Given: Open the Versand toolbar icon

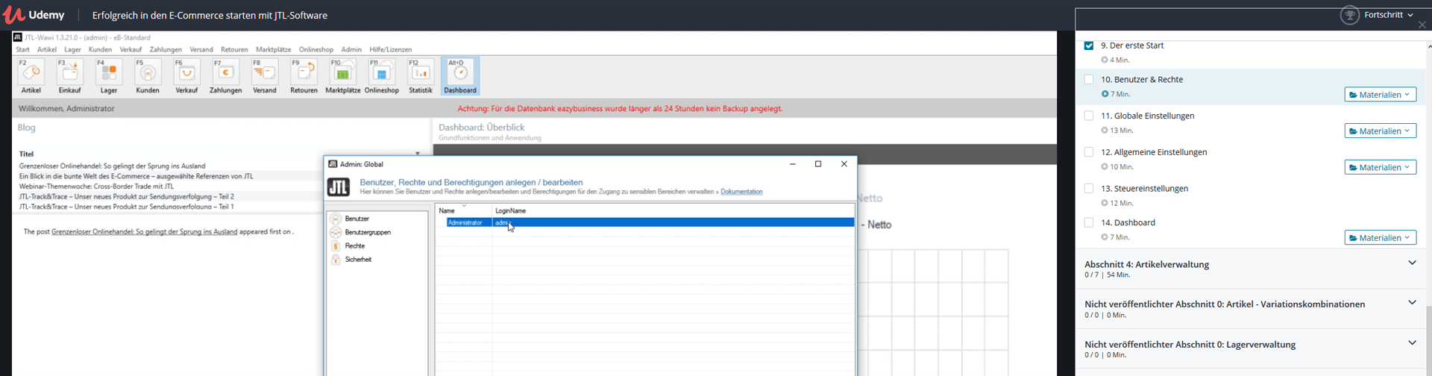Looking at the screenshot, I should click(x=265, y=76).
